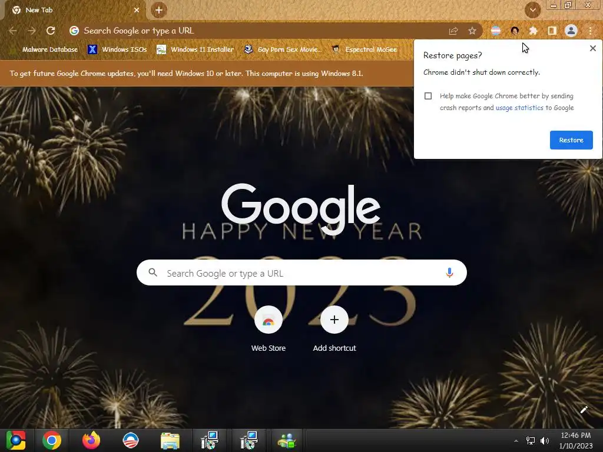Open the Chrome profile avatar
603x452 pixels.
(571, 31)
